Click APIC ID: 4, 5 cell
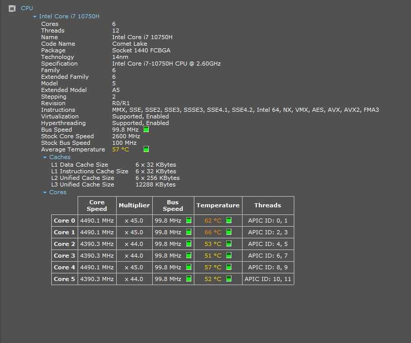Screen dimensions: 411x343 click(268, 244)
